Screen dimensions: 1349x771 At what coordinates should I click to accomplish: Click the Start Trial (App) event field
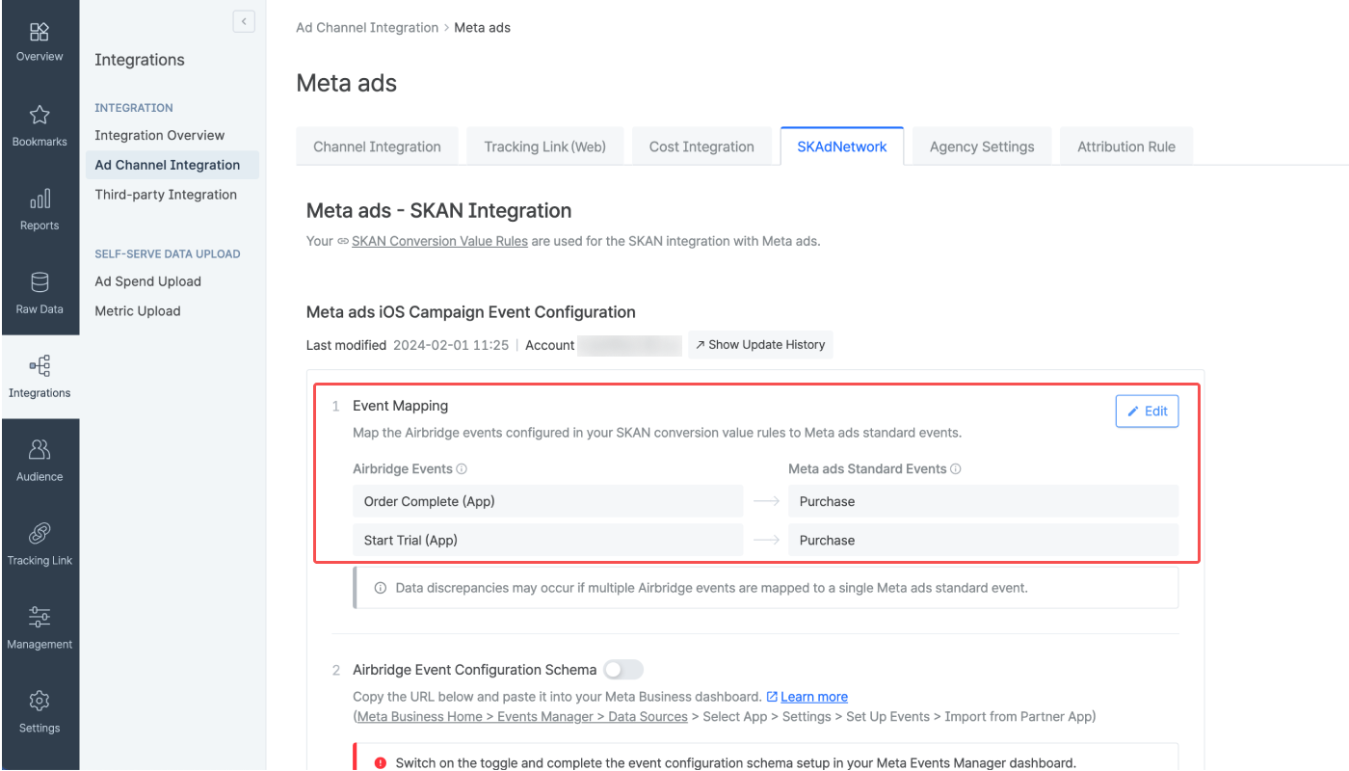(548, 541)
